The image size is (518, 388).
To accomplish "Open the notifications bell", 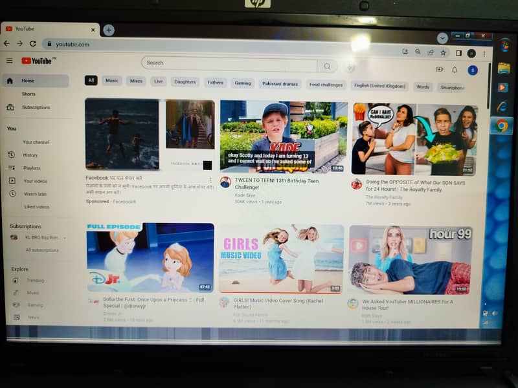I will (455, 70).
